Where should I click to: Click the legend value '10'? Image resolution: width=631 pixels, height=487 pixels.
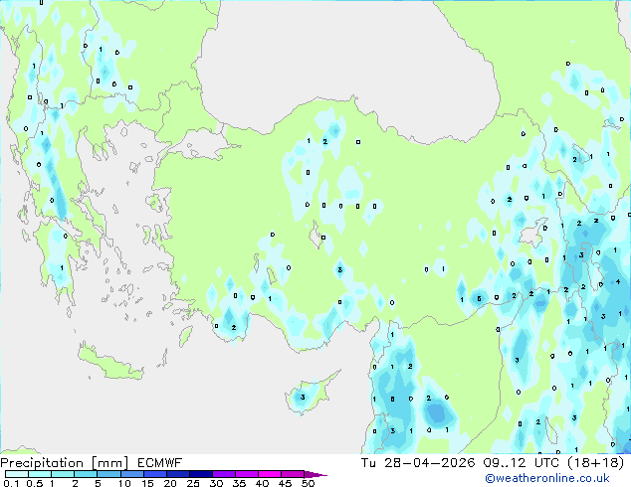(124, 483)
